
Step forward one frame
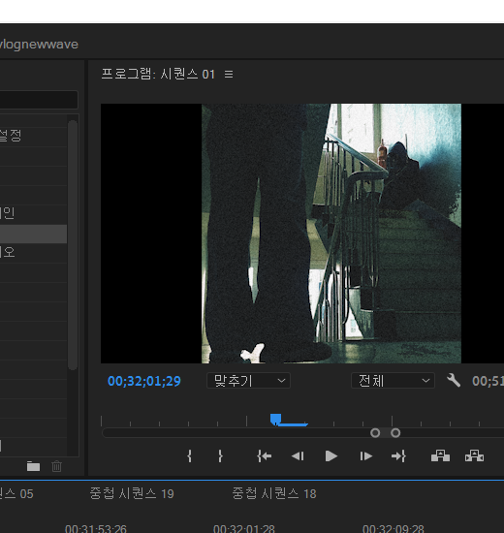[x=366, y=456]
